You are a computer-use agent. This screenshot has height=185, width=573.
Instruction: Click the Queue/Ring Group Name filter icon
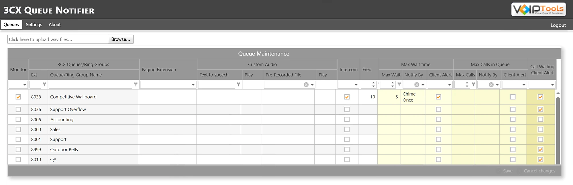pyautogui.click(x=136, y=84)
